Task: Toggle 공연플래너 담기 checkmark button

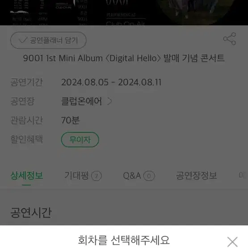Action: (x=48, y=40)
